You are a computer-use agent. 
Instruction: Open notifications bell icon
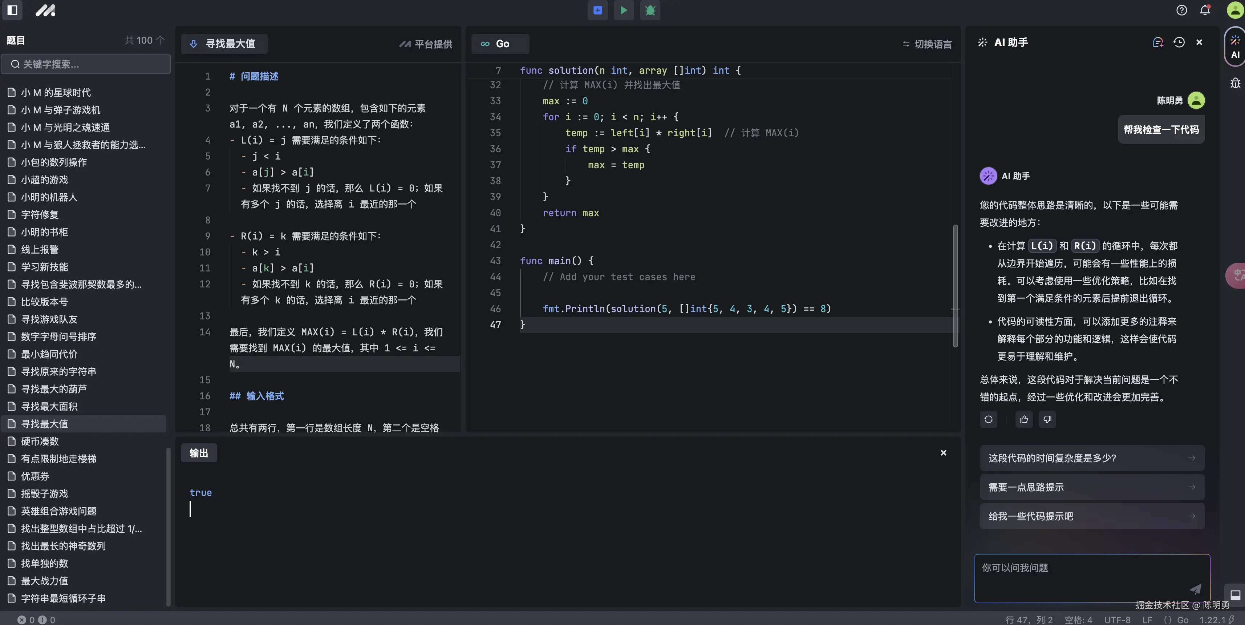pos(1205,10)
